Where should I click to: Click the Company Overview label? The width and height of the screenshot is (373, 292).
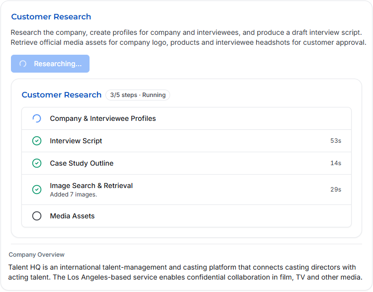pos(37,255)
